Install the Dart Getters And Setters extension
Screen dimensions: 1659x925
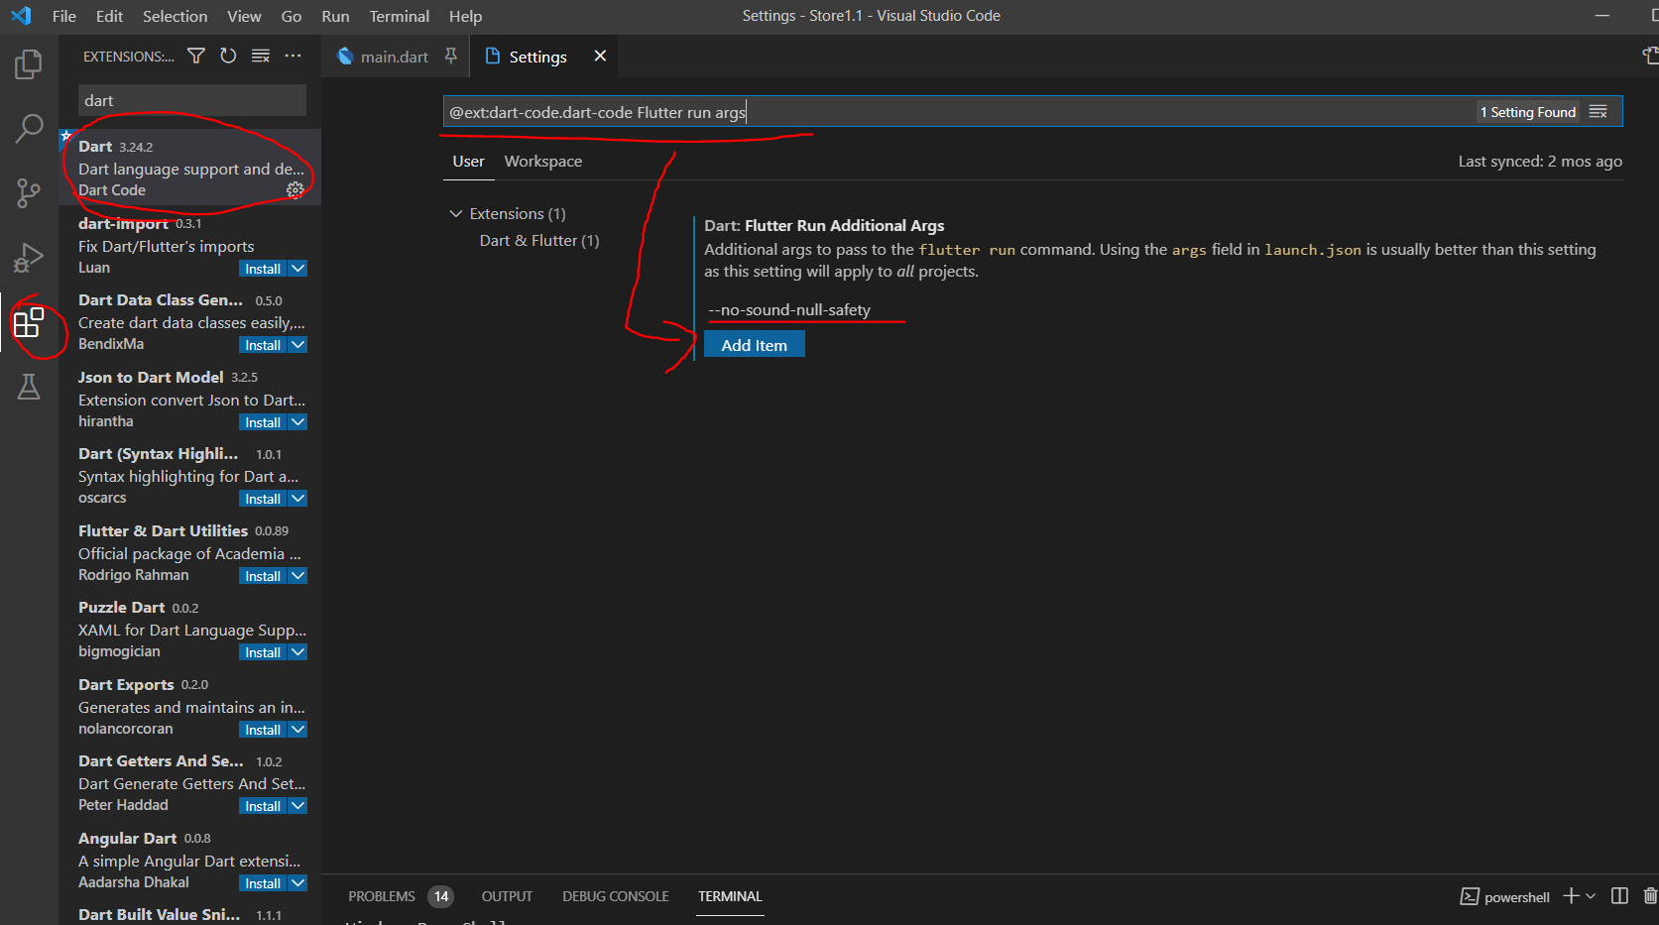coord(263,806)
